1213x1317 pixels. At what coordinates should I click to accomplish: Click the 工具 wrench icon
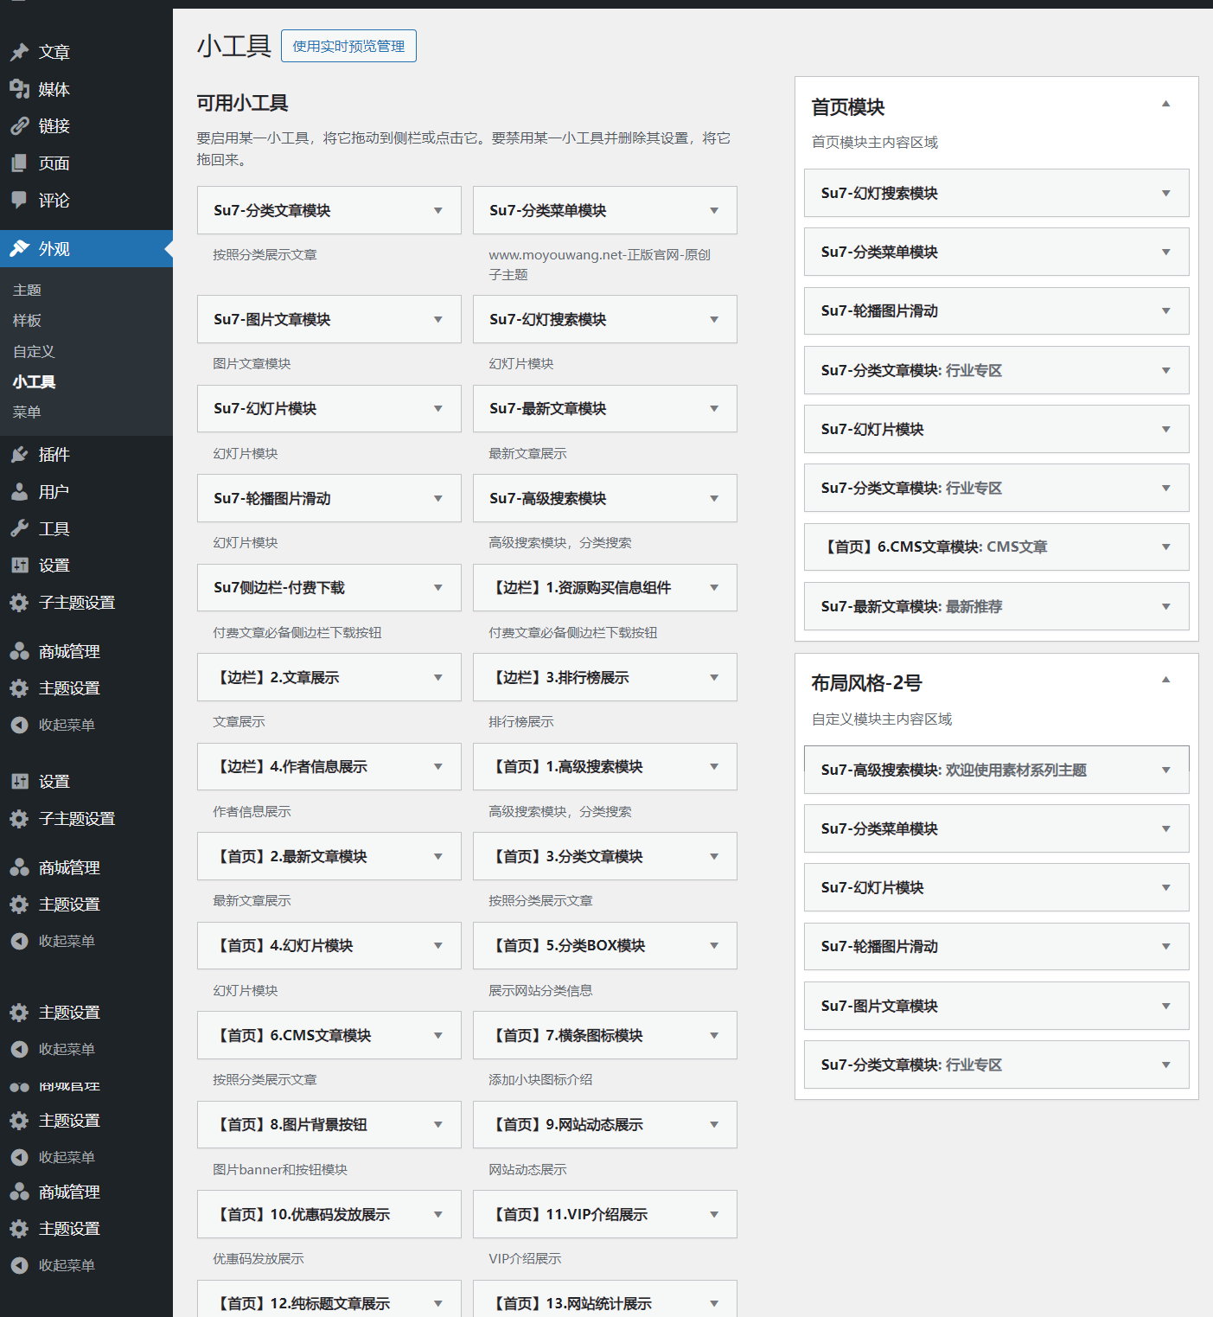pos(19,528)
